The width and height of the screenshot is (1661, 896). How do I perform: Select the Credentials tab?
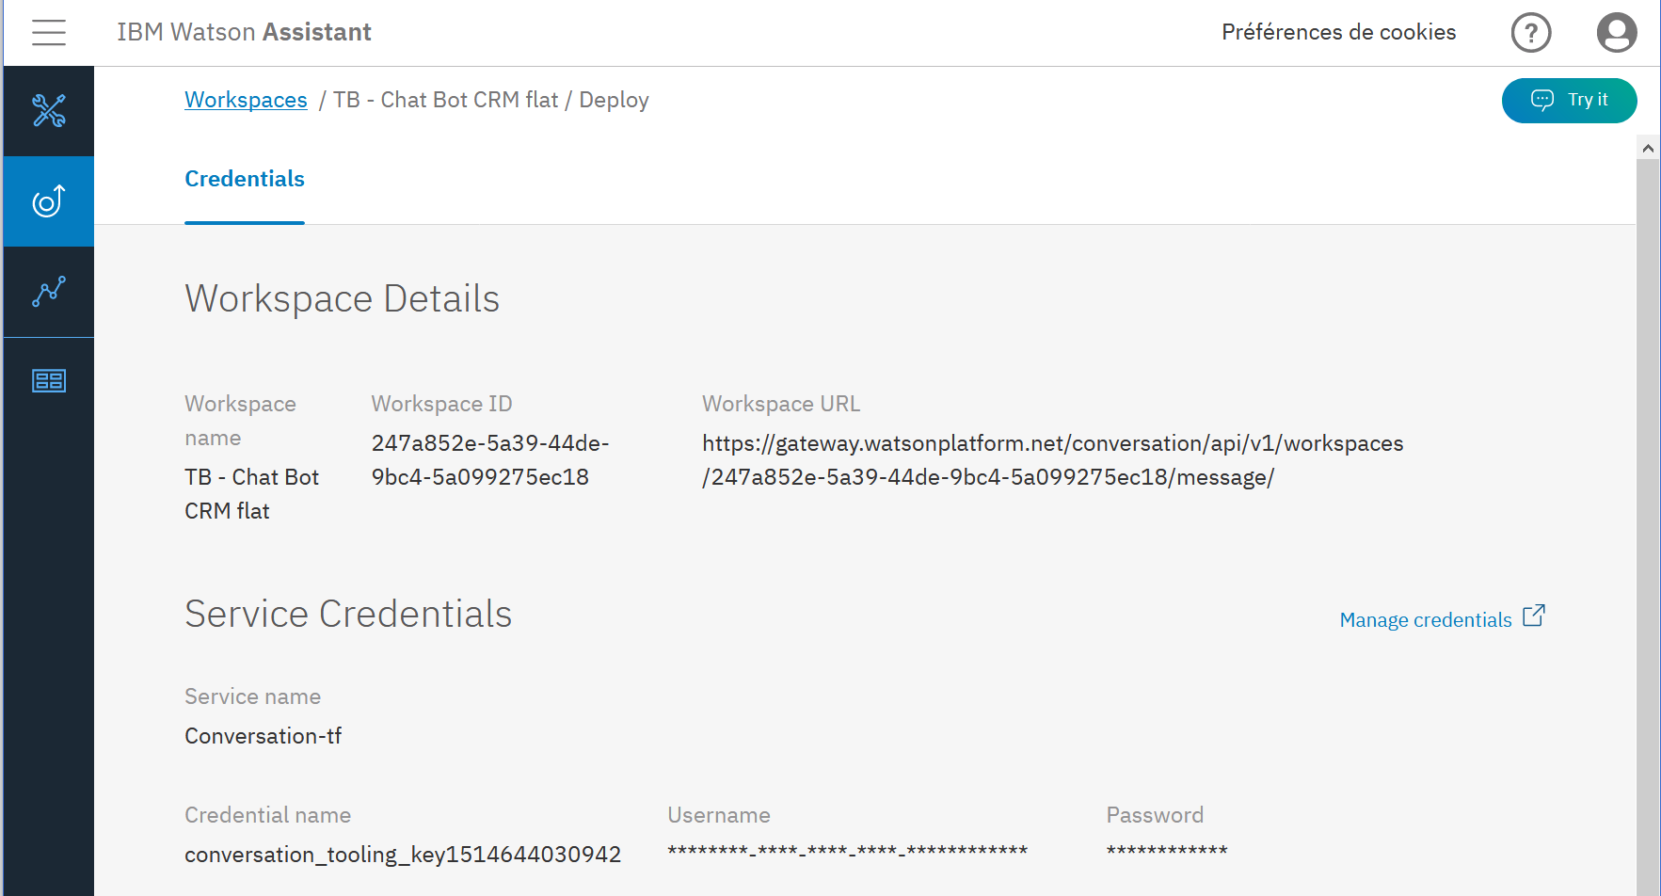245,179
